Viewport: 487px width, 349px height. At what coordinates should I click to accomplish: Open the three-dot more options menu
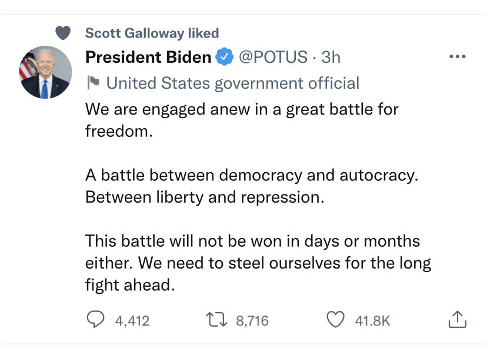(458, 56)
